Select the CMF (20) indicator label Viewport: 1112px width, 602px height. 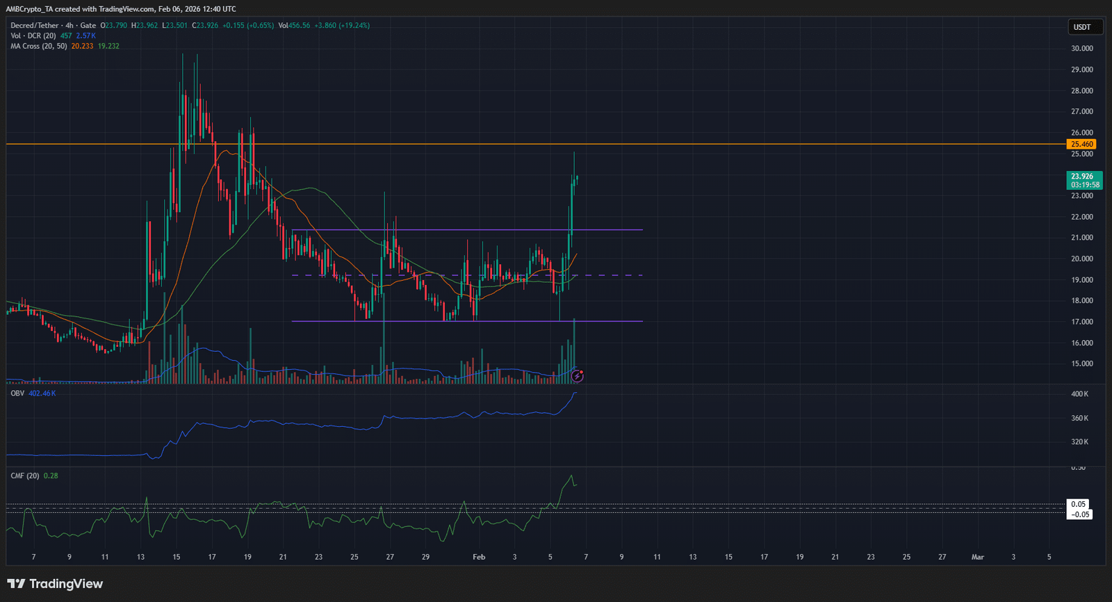(x=26, y=476)
